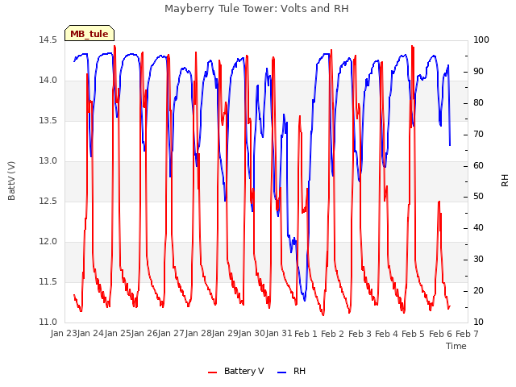Click the Jan 24 date tick label
Image resolution: width=516 pixels, height=387 pixels.
coord(90,334)
